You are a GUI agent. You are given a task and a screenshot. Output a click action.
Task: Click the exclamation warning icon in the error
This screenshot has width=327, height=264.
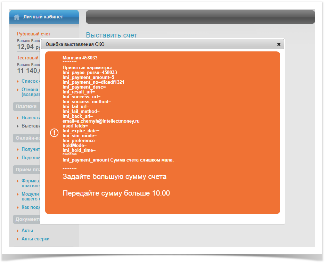[54, 133]
